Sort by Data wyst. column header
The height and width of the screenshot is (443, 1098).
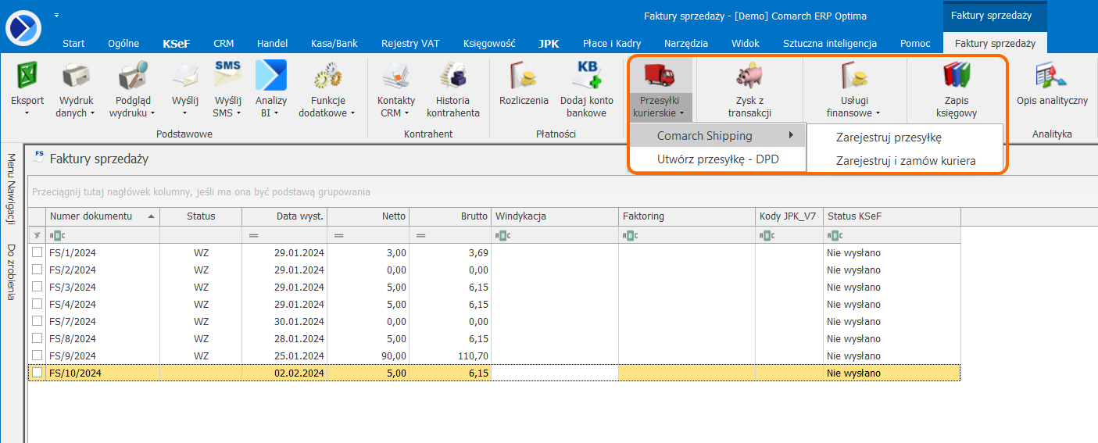click(284, 216)
